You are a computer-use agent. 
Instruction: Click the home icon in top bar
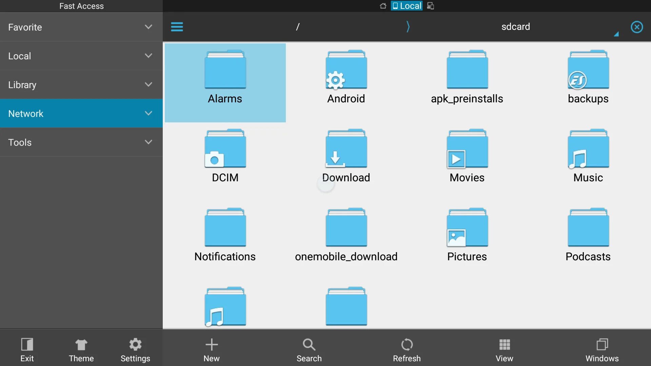[383, 6]
